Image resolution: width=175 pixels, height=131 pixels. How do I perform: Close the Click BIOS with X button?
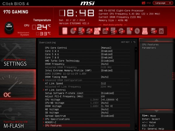pyautogui.click(x=170, y=3)
